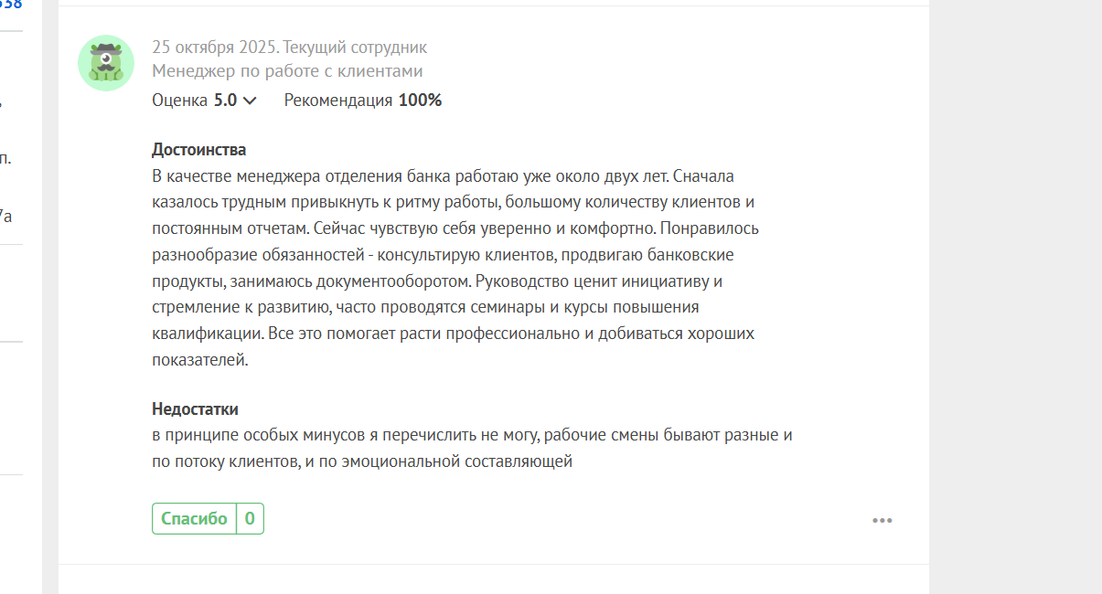Click the Недостатки section heading
This screenshot has height=594, width=1102.
point(195,409)
